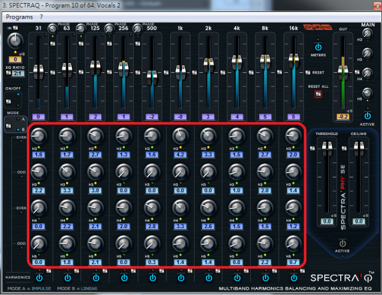Click the CEILING value box 0.0
This screenshot has width=382, height=295.
(x=359, y=222)
